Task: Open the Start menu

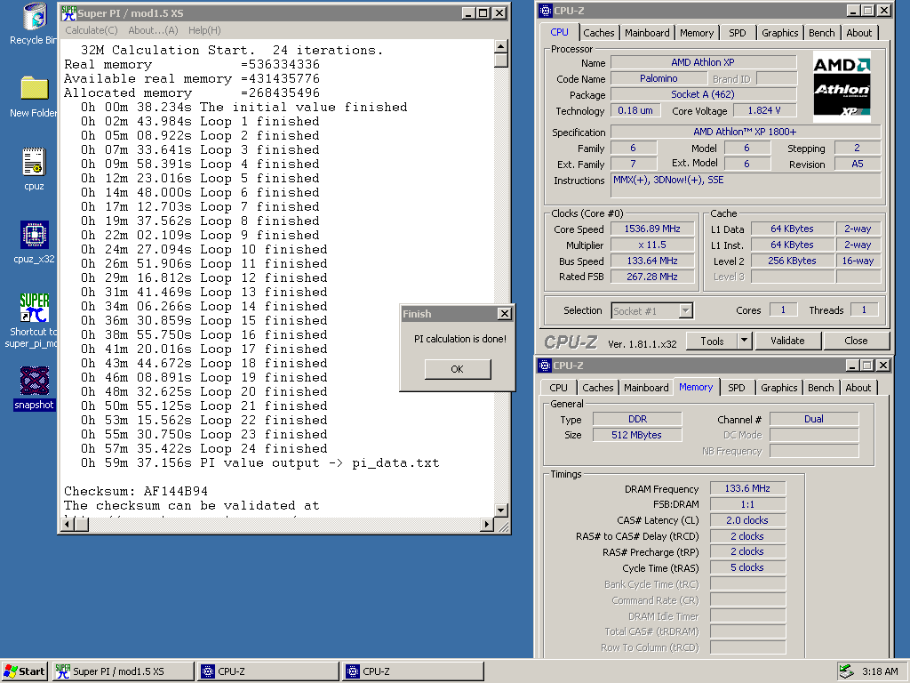Action: pos(24,671)
